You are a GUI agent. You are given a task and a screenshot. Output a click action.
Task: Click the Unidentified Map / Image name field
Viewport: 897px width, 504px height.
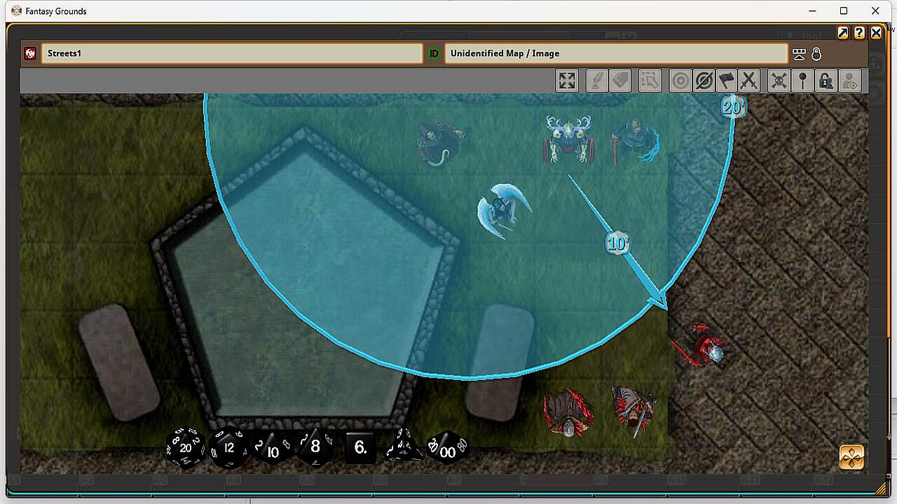(617, 54)
